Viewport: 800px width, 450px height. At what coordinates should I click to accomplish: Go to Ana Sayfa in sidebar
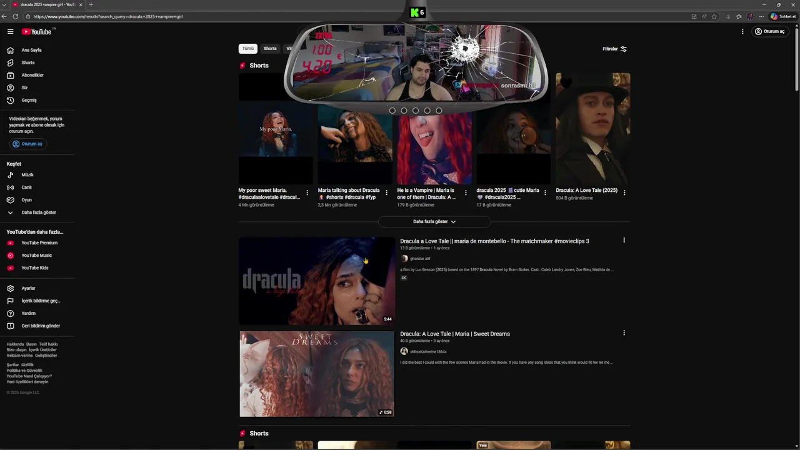click(37, 50)
